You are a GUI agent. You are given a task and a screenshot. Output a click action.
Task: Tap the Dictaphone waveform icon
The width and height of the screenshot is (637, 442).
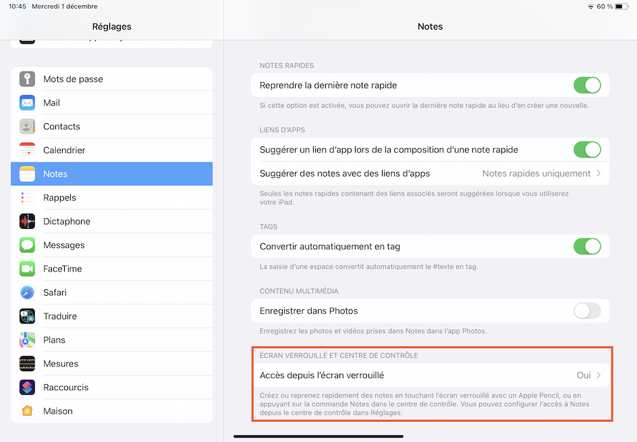[27, 221]
